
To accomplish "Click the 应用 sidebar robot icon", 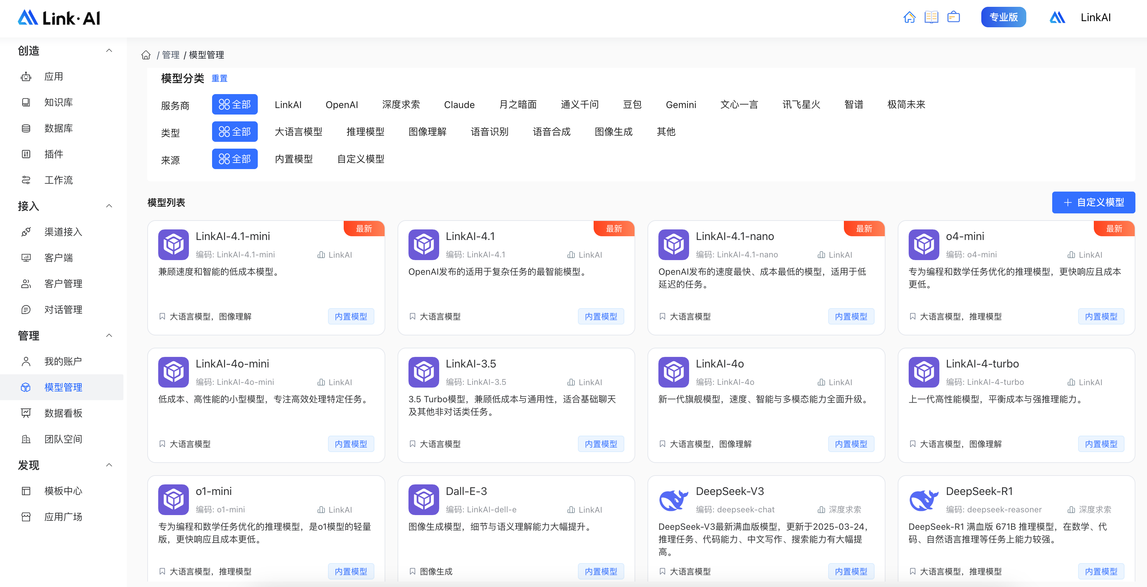I will click(x=26, y=77).
